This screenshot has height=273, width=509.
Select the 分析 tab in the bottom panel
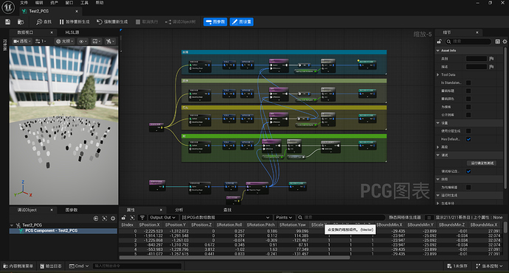[179, 210]
